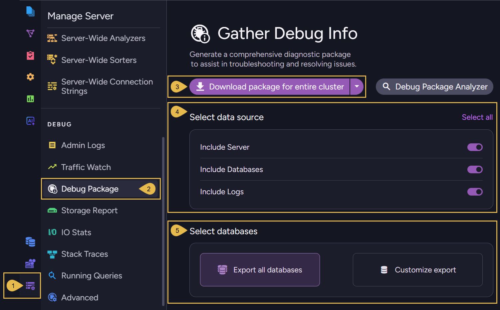This screenshot has width=500, height=310.
Task: Click the magnifier icon in Debug Package Analyzer
Action: [x=386, y=86]
